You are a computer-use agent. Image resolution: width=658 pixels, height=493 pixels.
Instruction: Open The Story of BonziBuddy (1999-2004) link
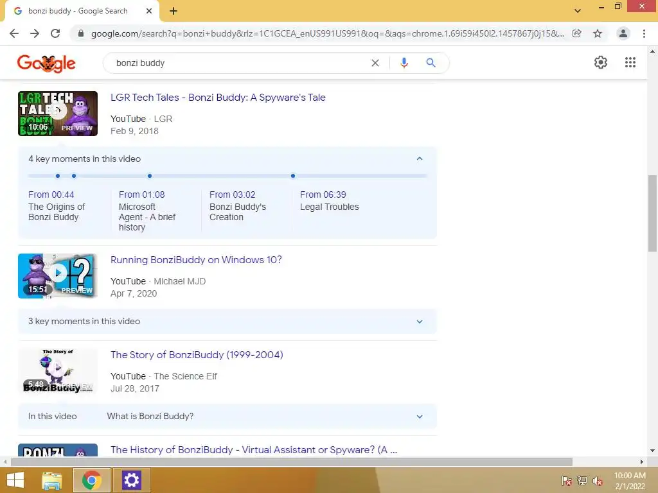pyautogui.click(x=197, y=355)
